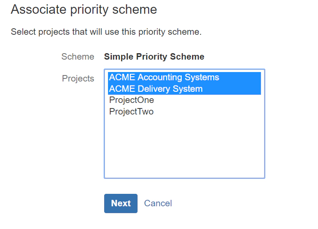Image resolution: width=318 pixels, height=229 pixels.
Task: Highlight only the ACME Delivery System entry
Action: [x=156, y=89]
